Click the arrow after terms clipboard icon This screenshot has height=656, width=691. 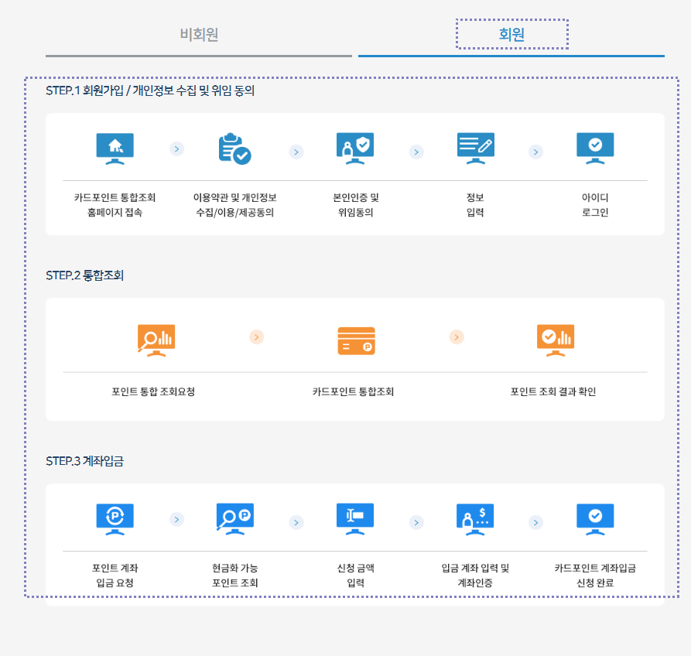click(296, 152)
